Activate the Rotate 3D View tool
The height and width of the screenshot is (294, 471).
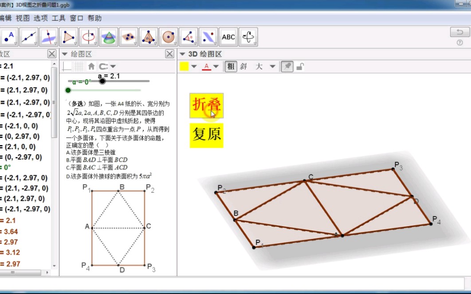248,37
